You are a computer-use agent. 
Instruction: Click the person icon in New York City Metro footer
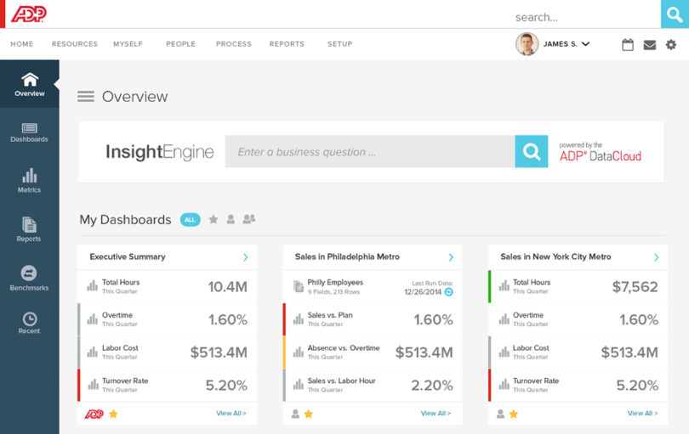(500, 414)
